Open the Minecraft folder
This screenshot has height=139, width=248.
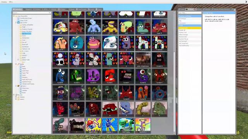(x=25, y=44)
